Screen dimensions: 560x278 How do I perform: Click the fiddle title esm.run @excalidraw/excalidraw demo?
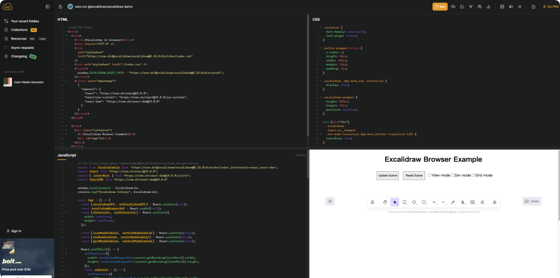[104, 6]
